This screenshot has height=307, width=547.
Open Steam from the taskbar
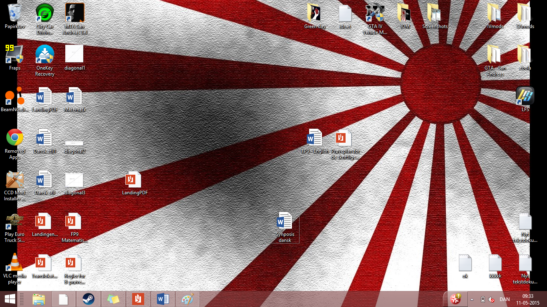tap(88, 299)
